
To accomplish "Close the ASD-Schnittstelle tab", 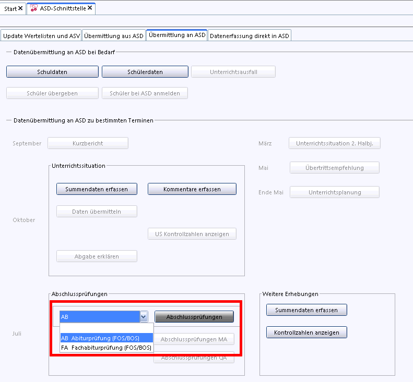I will pyautogui.click(x=90, y=8).
